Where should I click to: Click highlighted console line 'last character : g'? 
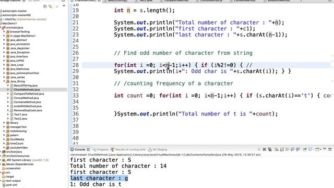point(99,178)
